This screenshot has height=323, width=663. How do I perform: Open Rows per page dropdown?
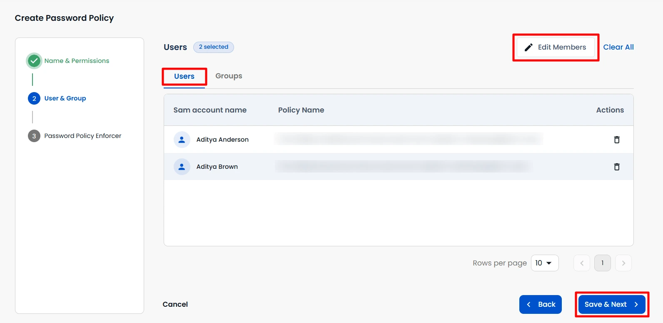pos(545,263)
